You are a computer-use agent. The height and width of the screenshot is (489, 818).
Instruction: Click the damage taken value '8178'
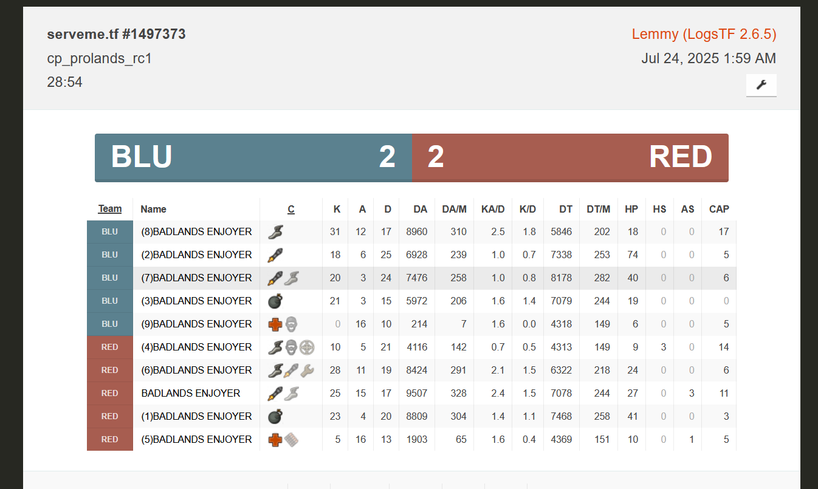click(x=561, y=278)
